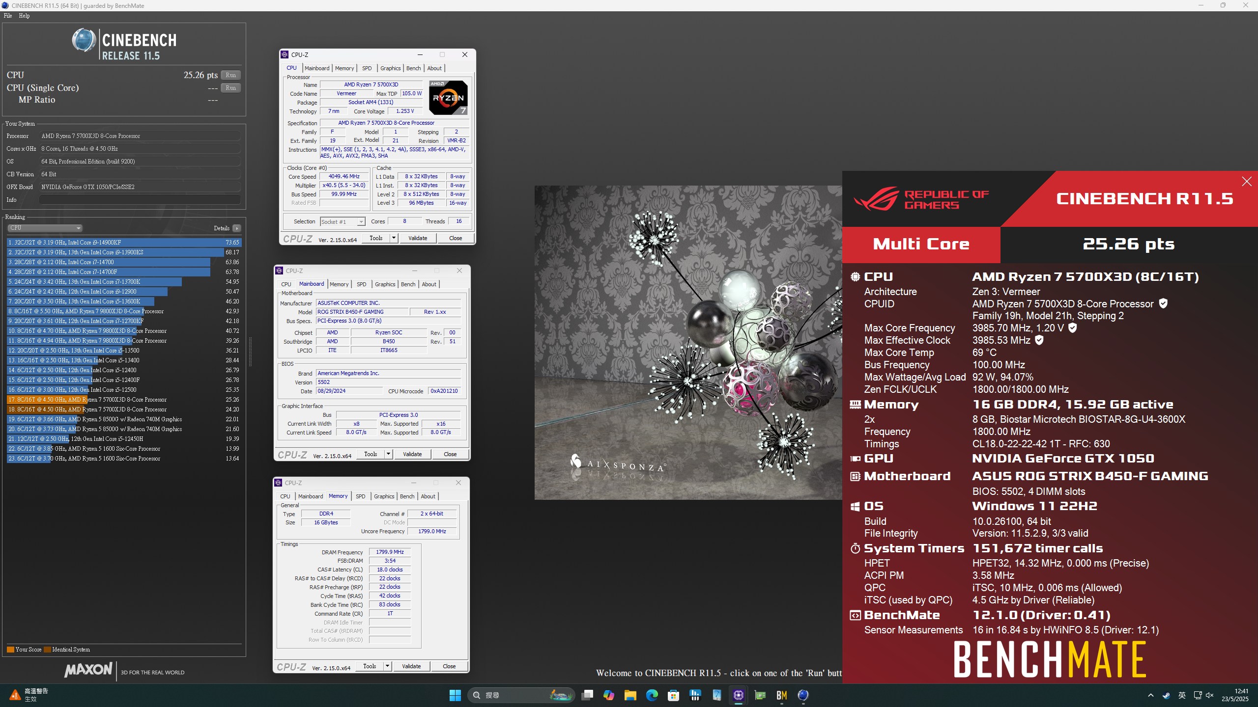The width and height of the screenshot is (1258, 707).
Task: Expand Tools arrow in CPU-Z CPU window
Action: [x=394, y=238]
